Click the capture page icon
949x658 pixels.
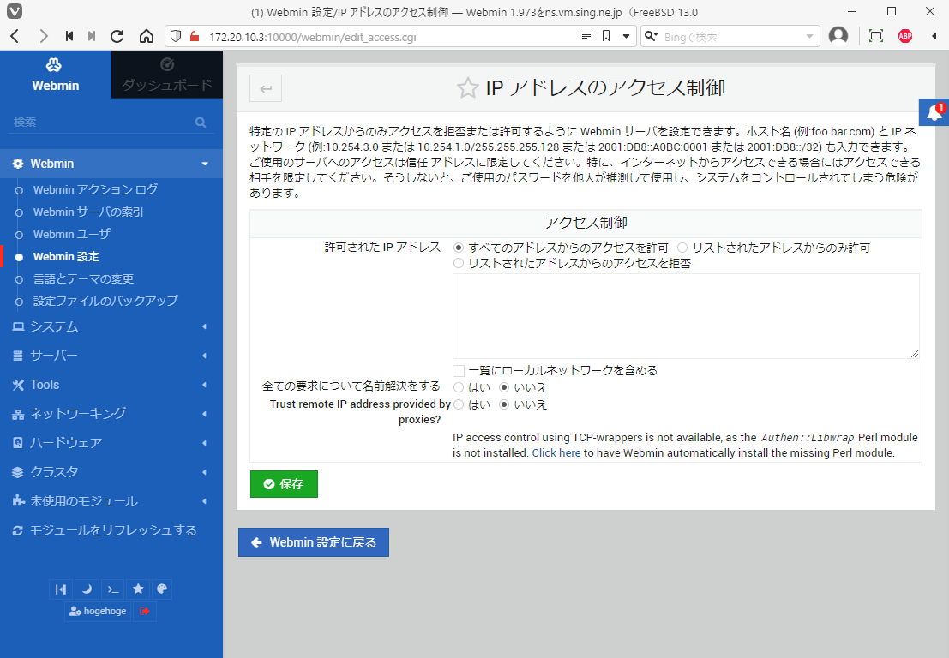click(876, 36)
